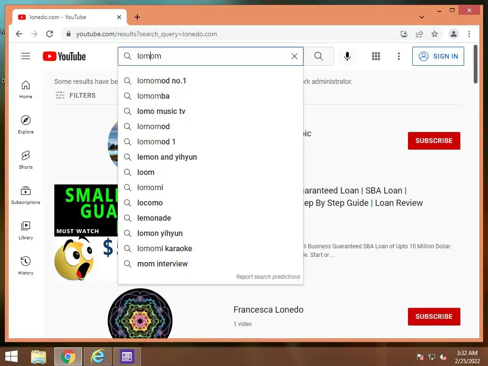Open a new Chrome tab
The height and width of the screenshot is (366, 488).
click(x=137, y=17)
